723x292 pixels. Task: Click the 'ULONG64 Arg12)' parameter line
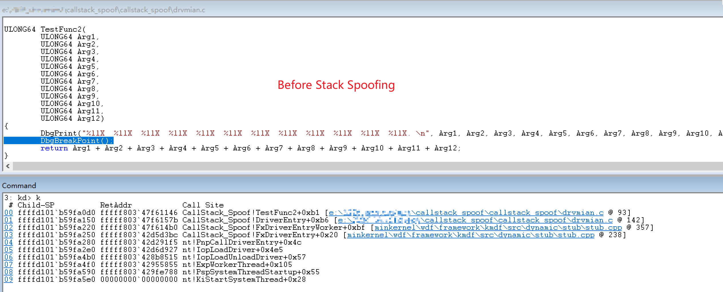point(72,118)
